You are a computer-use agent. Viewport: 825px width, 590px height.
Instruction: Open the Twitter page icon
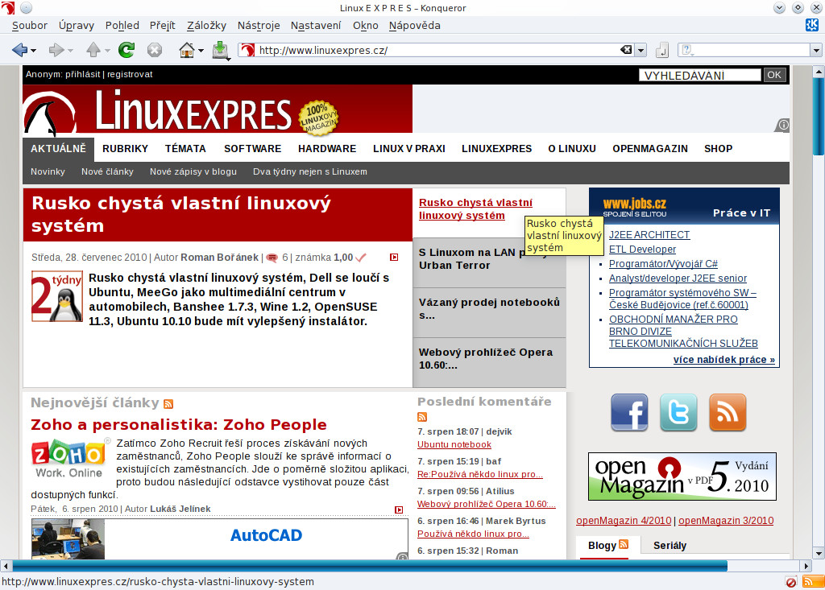tap(678, 412)
